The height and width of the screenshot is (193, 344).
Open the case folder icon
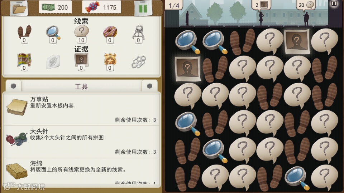coord(19,8)
